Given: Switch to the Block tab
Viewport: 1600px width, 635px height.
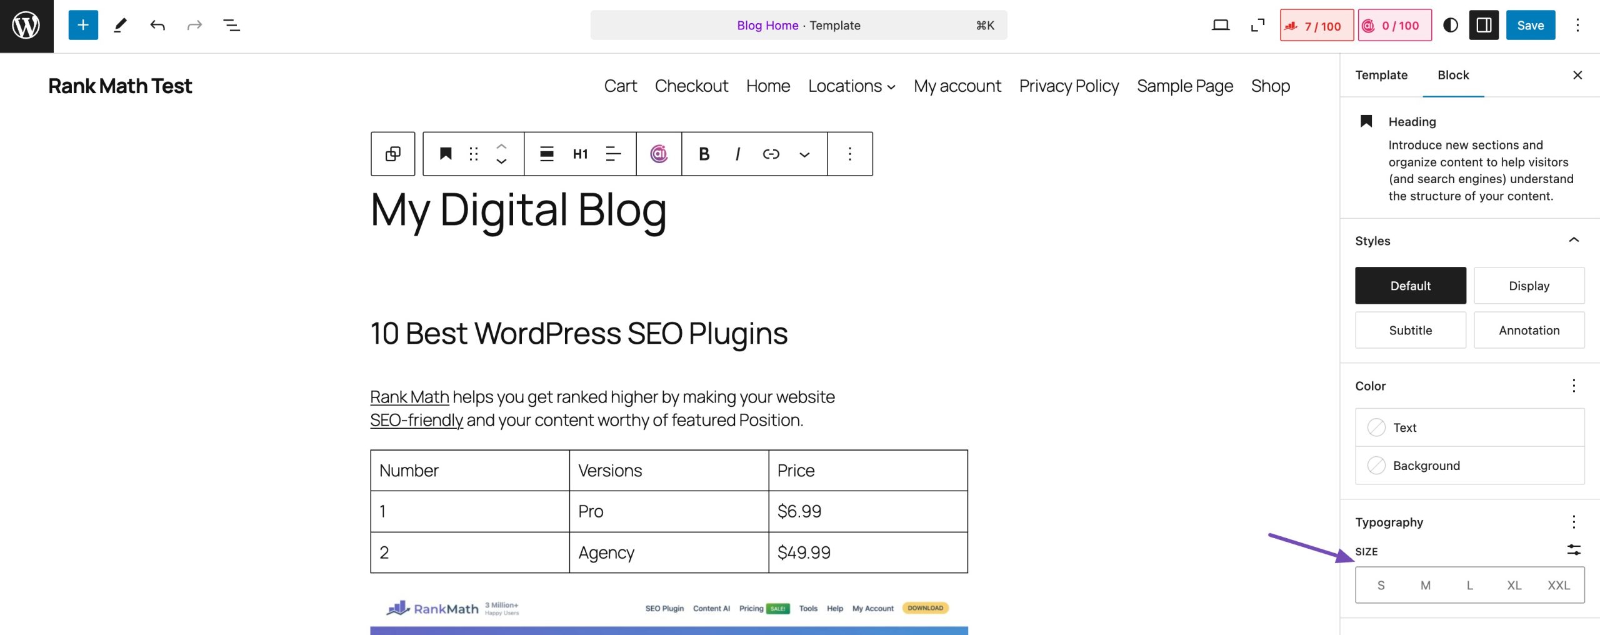Looking at the screenshot, I should point(1453,75).
